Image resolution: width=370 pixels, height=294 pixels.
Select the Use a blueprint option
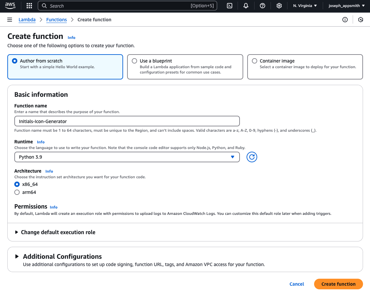click(x=134, y=61)
